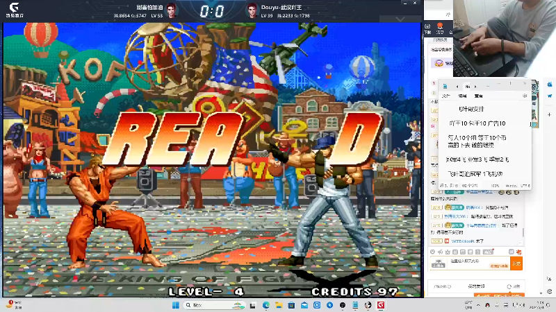Open Notepad settings gear icon

[525, 96]
